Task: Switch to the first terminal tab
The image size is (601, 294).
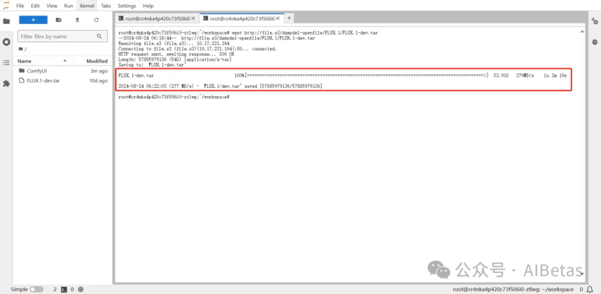Action: 156,19
